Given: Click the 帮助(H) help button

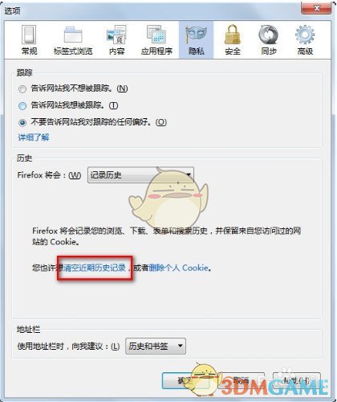Looking at the screenshot, I should (297, 380).
